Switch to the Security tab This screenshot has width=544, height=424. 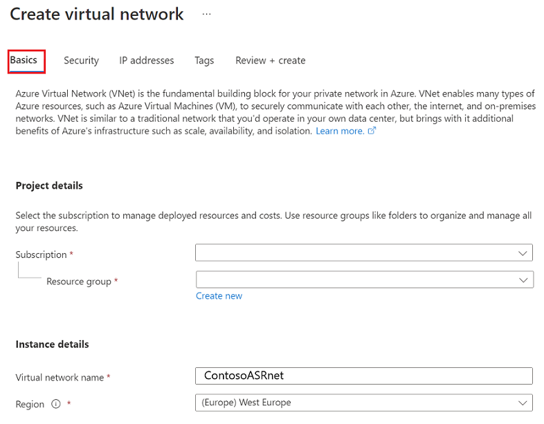(x=81, y=61)
